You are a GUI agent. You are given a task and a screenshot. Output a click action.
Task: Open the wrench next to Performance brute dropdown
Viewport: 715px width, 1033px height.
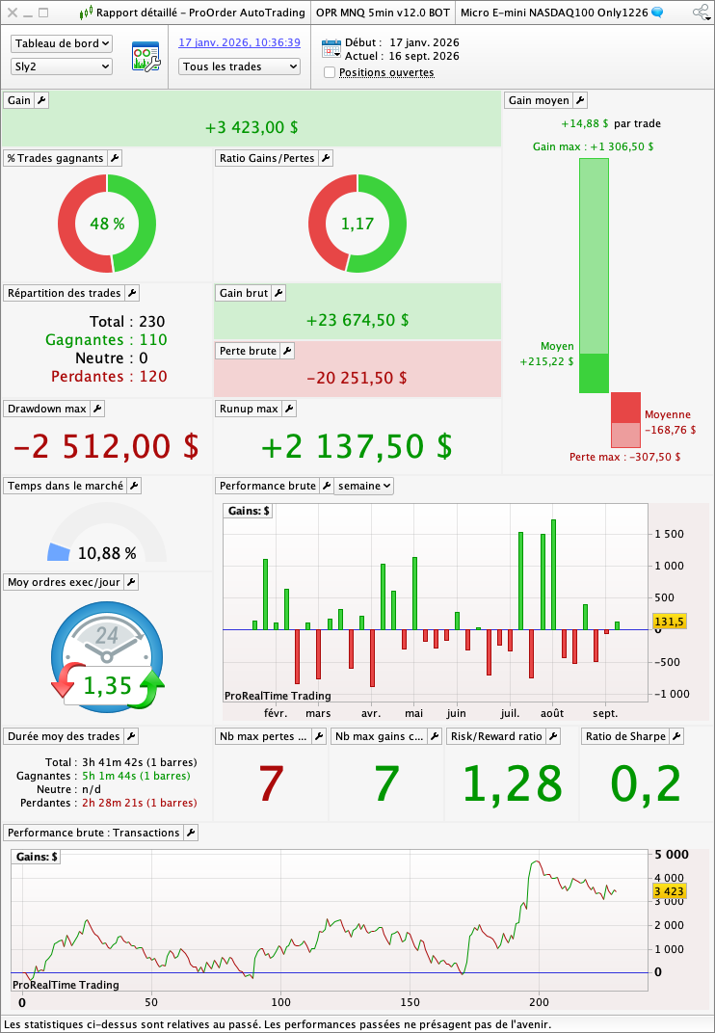click(x=327, y=487)
